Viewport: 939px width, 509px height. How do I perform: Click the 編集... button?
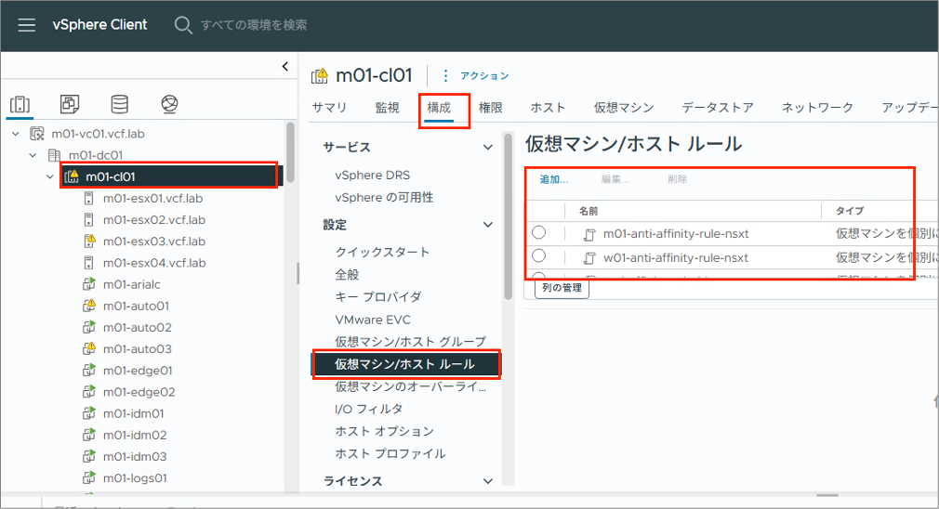click(x=615, y=179)
